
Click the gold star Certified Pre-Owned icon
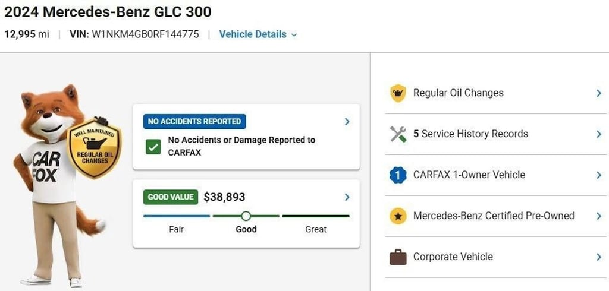398,216
